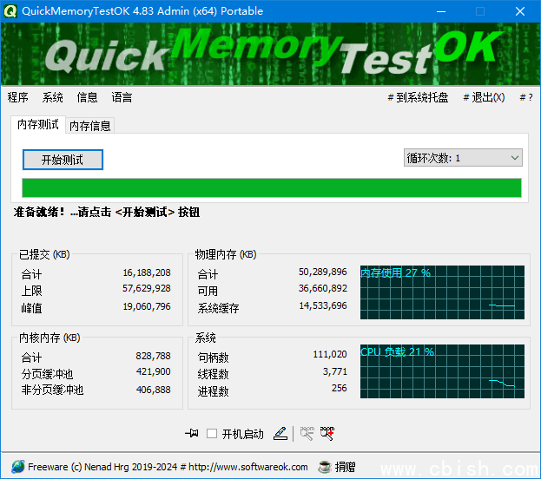Screen dimensions: 541x479
Task: Open the 信息 menu
Action: [88, 97]
